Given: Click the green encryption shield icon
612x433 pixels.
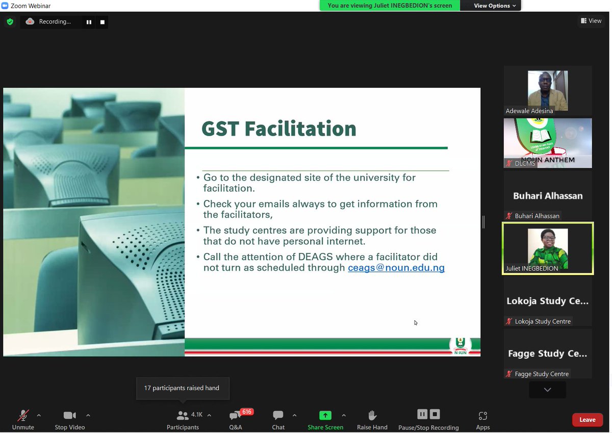Looking at the screenshot, I should tap(10, 22).
